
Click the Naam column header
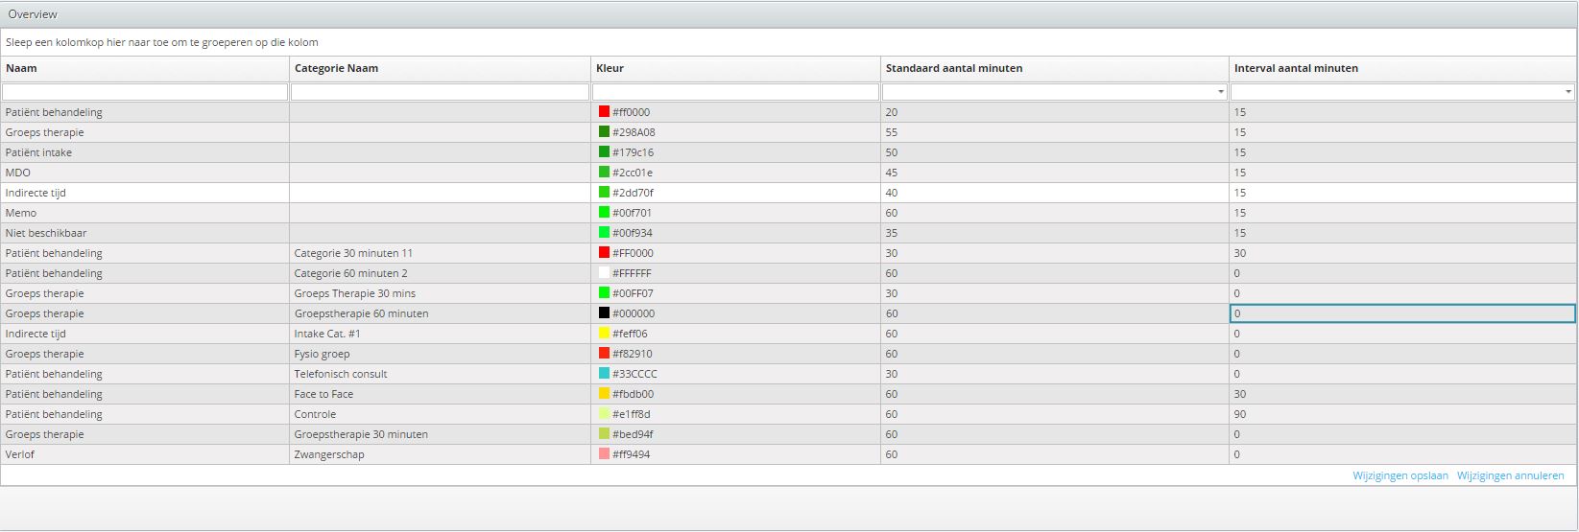(x=145, y=68)
